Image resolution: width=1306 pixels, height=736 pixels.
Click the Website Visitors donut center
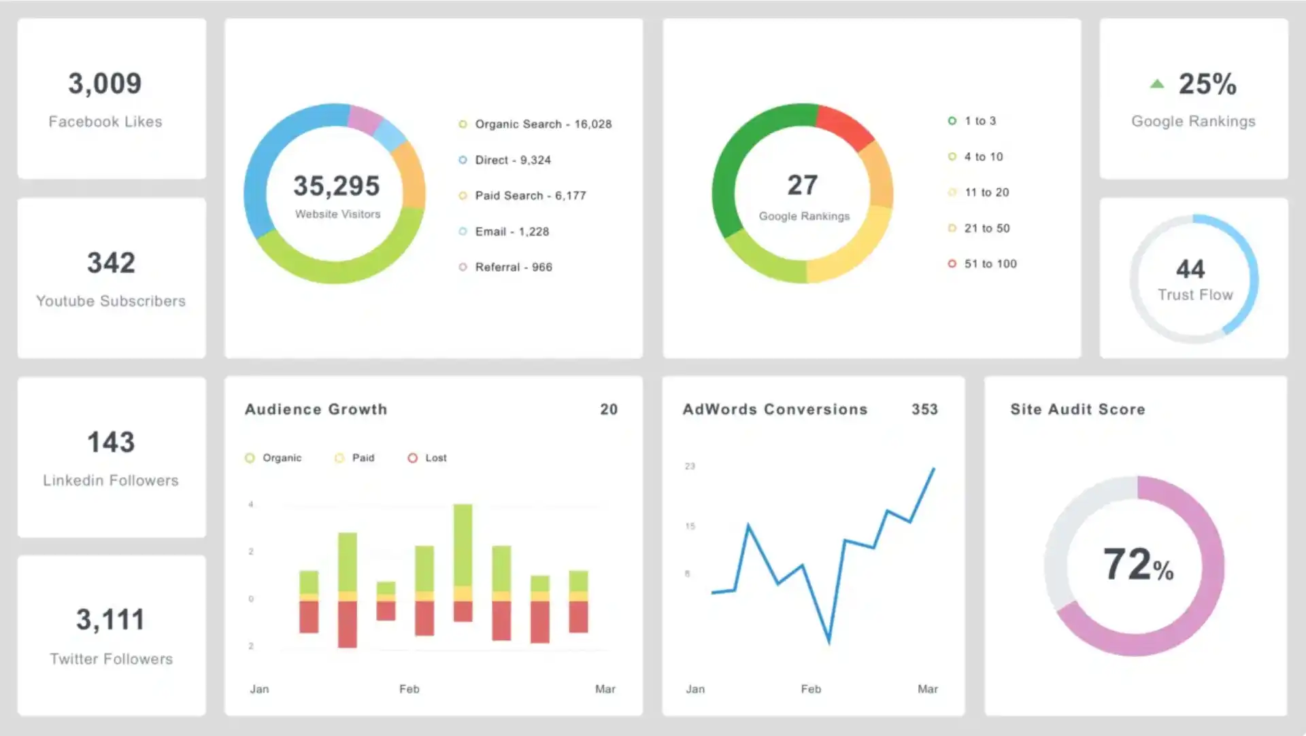pyautogui.click(x=336, y=194)
